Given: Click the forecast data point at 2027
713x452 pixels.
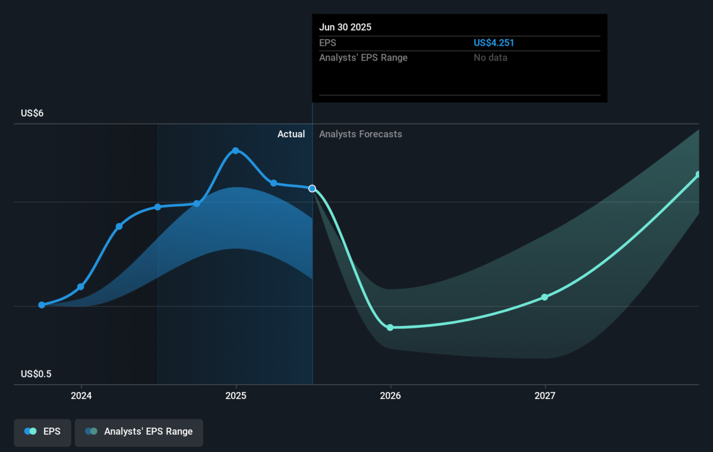Looking at the screenshot, I should point(544,297).
